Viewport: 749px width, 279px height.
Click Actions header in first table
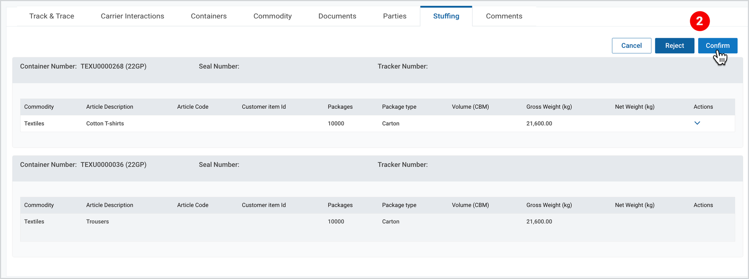click(x=703, y=107)
